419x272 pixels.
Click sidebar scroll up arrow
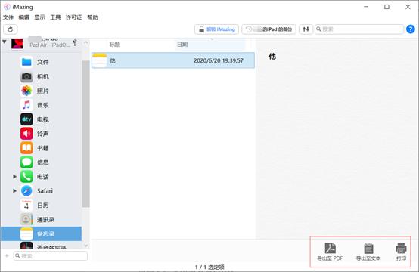click(85, 42)
